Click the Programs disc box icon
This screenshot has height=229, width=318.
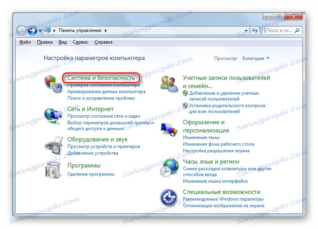pos(53,171)
